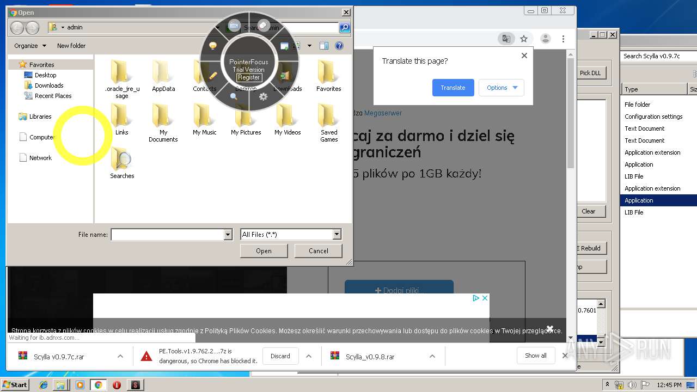Click inside the File name field
This screenshot has width=697, height=392.
(167, 235)
